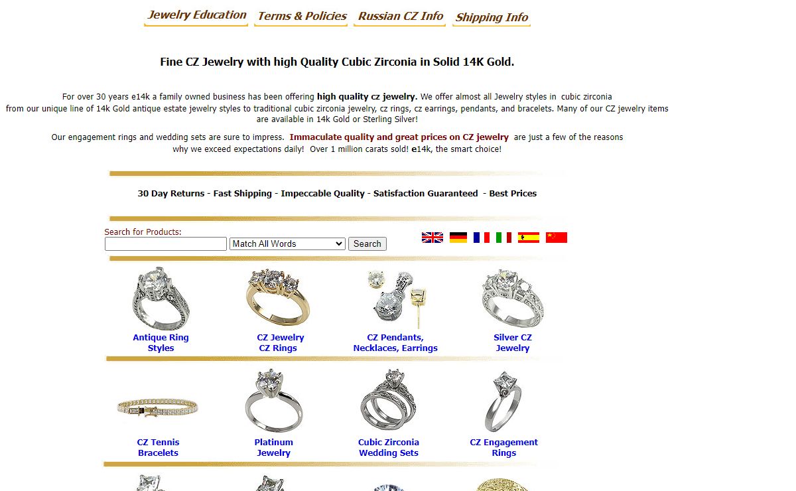Follow the CZ Jewelry CZ Rings link
The width and height of the screenshot is (796, 491).
[x=280, y=343]
